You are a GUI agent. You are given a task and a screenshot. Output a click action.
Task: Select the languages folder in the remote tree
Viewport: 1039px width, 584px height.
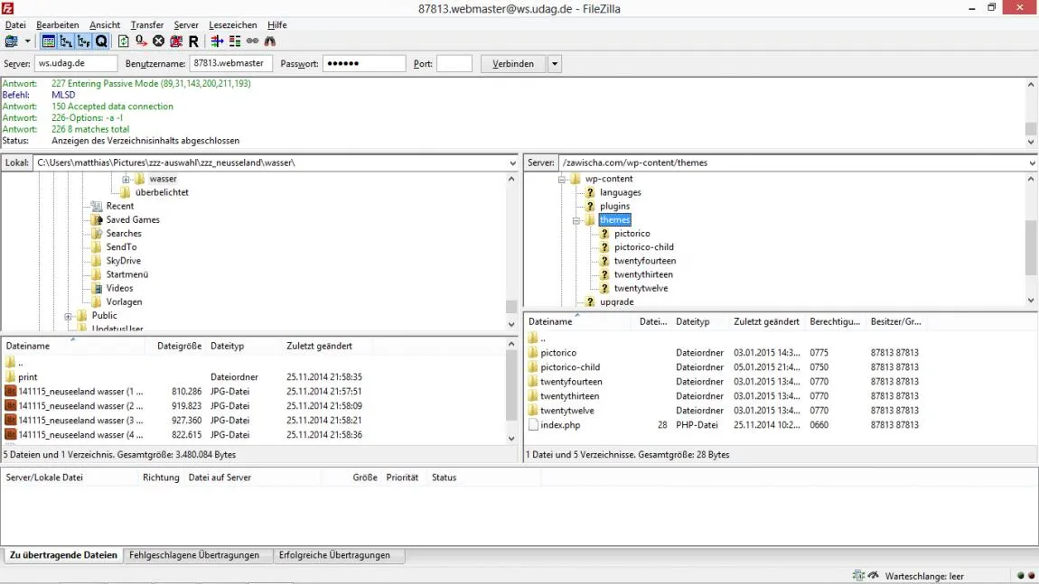click(x=620, y=192)
